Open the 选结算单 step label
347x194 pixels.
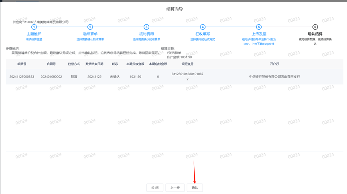point(90,34)
